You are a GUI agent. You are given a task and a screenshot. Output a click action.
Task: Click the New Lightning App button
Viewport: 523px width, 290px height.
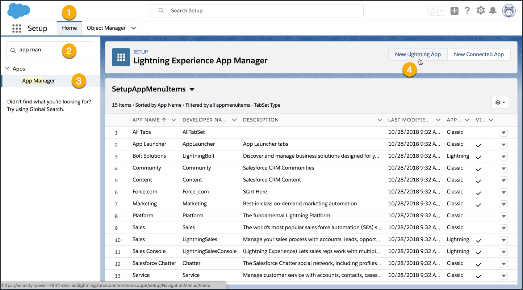coord(418,54)
